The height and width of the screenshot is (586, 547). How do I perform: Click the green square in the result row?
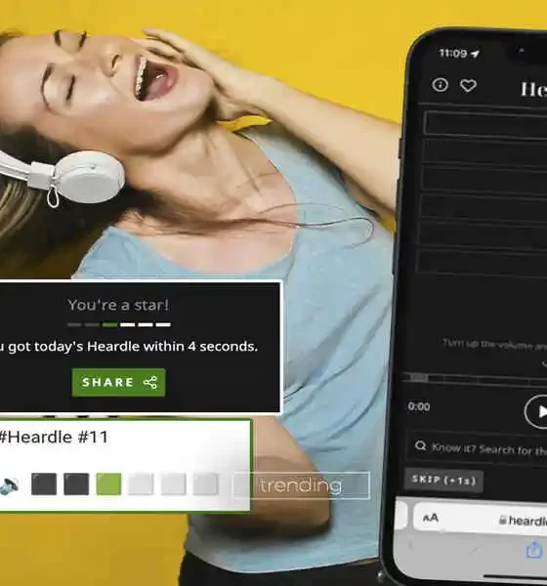[x=108, y=484]
